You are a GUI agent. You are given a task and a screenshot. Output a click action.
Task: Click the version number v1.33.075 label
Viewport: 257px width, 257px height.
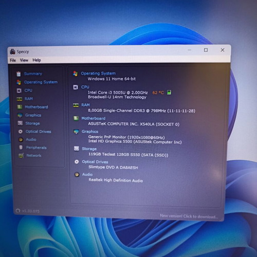31,211
